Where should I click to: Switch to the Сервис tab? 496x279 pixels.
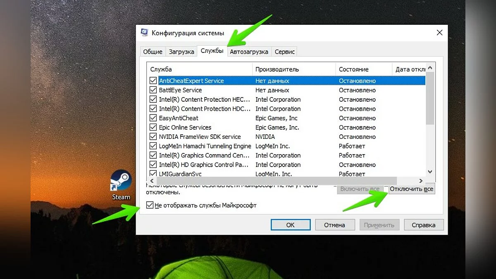(x=285, y=52)
